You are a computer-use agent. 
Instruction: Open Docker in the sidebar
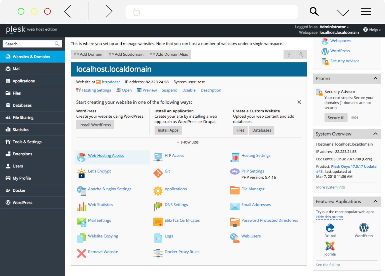32,190
